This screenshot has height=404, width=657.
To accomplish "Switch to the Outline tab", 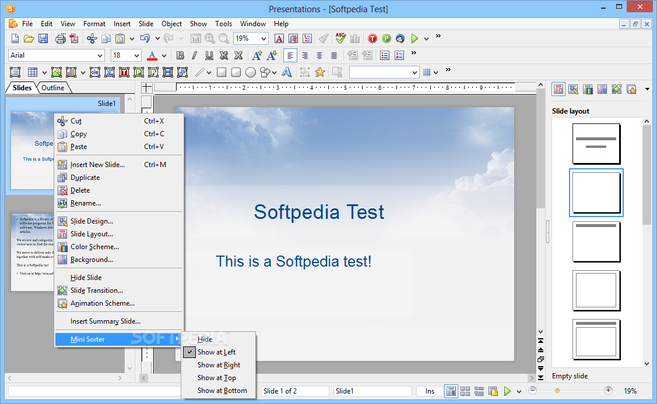I will [x=53, y=88].
